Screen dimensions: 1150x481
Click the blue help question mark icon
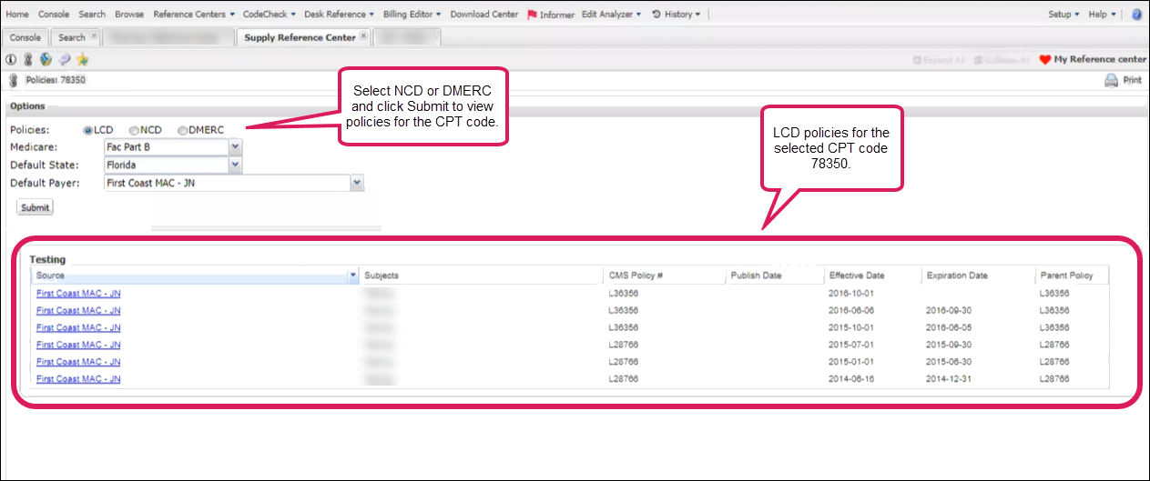point(1136,15)
